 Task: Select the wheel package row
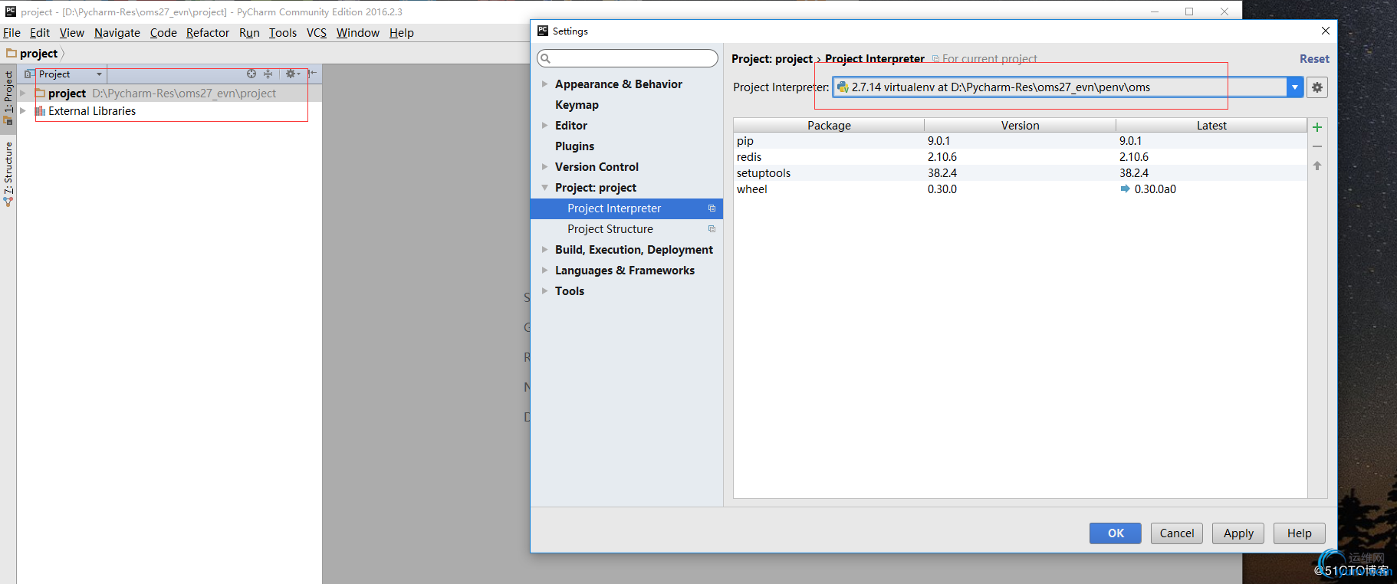pyautogui.click(x=1020, y=189)
